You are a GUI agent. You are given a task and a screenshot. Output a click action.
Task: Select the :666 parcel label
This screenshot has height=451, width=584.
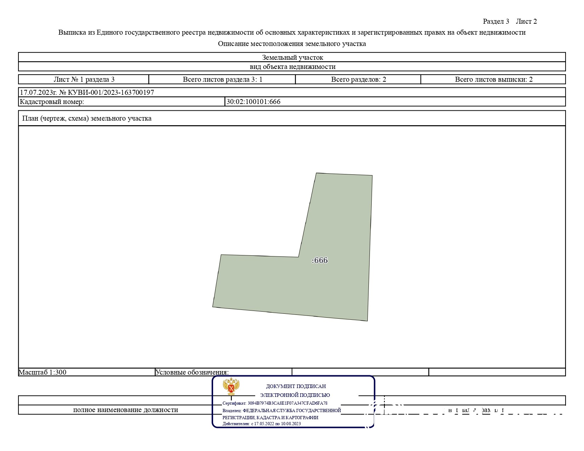320,260
